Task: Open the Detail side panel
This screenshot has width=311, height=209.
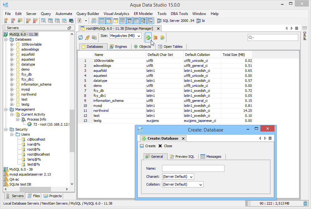Action: point(305,33)
